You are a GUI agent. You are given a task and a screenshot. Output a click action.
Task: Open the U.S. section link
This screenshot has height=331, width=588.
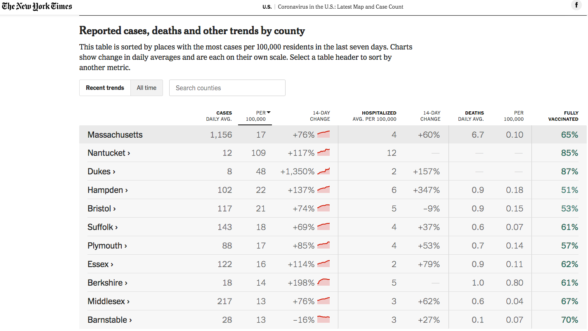pyautogui.click(x=267, y=7)
